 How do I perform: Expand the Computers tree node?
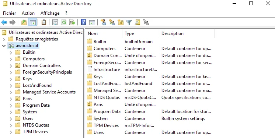coord(11,59)
